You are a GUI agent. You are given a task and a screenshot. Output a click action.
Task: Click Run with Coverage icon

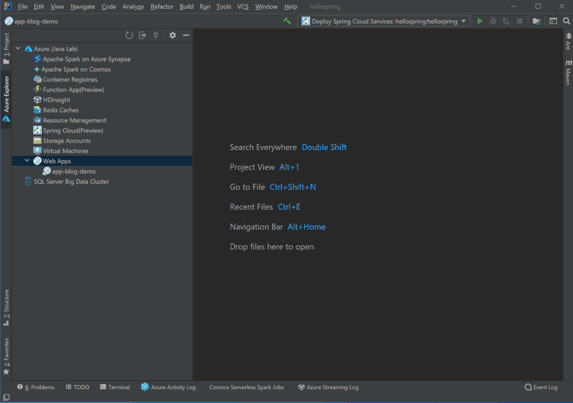pyautogui.click(x=506, y=21)
